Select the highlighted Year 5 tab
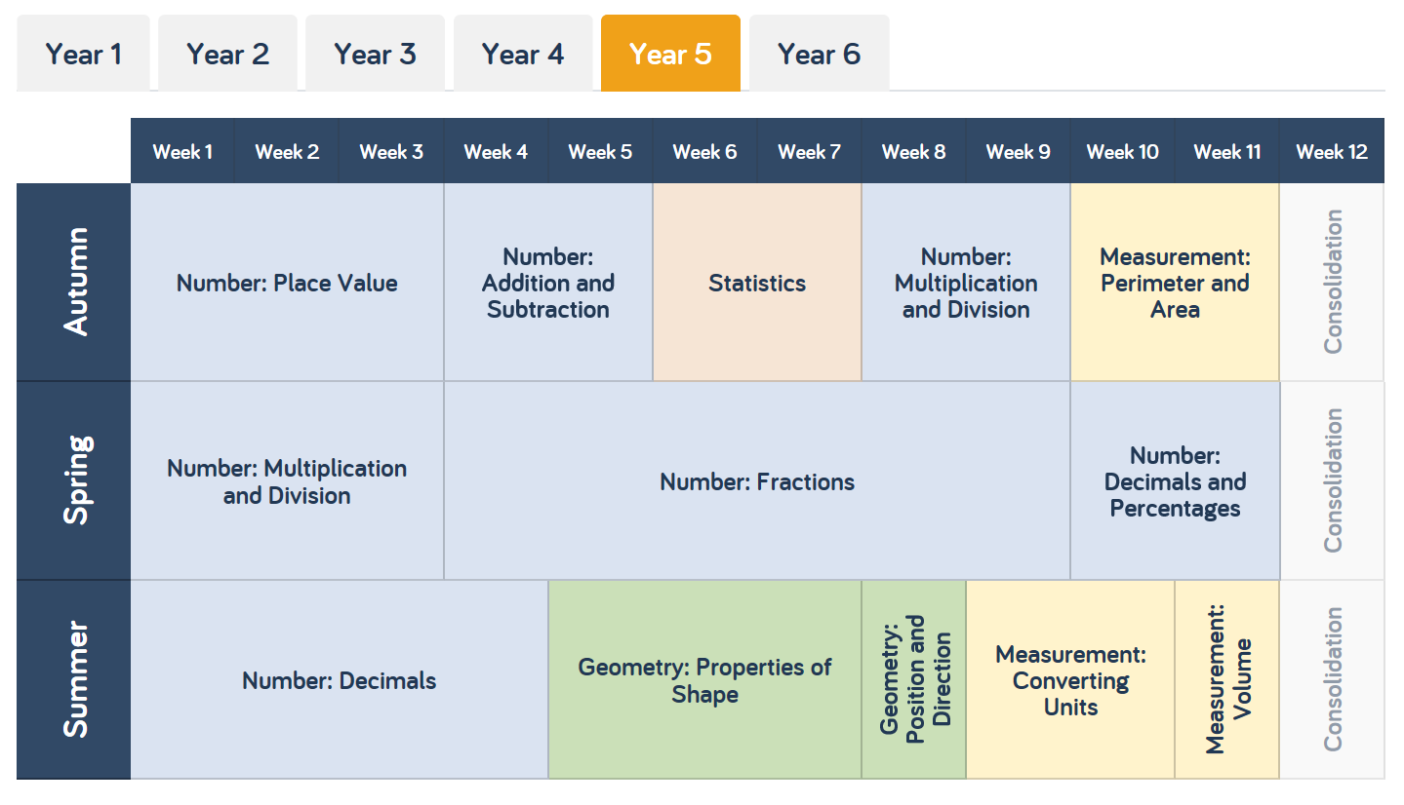The image size is (1404, 805). 670,54
